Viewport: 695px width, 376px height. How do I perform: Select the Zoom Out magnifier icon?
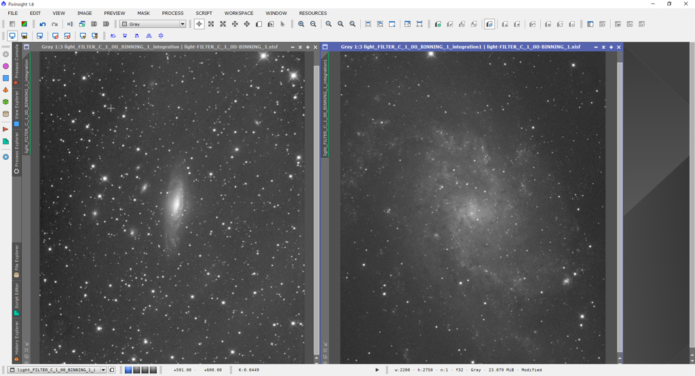[x=313, y=24]
